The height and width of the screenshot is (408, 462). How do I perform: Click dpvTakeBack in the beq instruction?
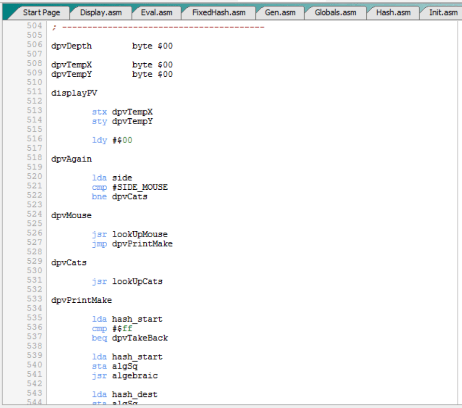point(140,338)
